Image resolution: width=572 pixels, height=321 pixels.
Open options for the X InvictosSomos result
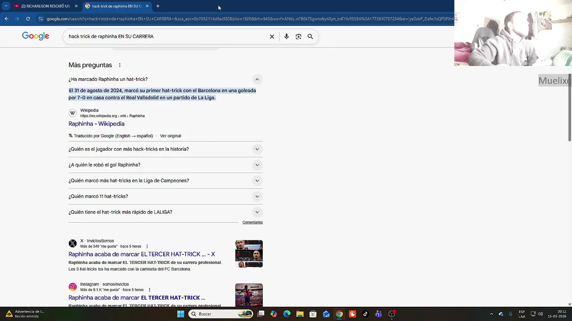(x=147, y=247)
